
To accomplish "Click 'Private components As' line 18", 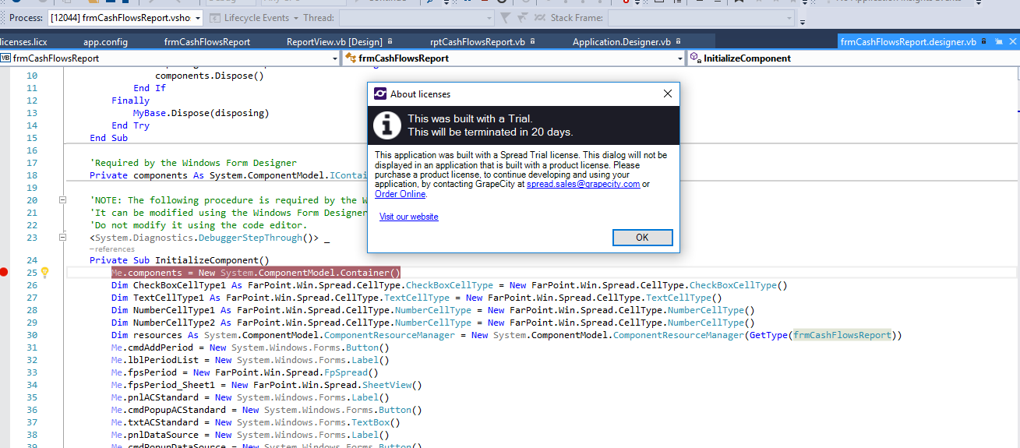I will (x=228, y=175).
